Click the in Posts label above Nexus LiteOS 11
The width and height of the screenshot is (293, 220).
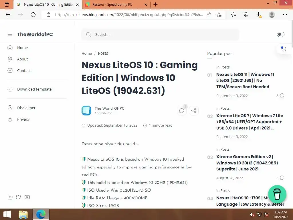click(223, 67)
